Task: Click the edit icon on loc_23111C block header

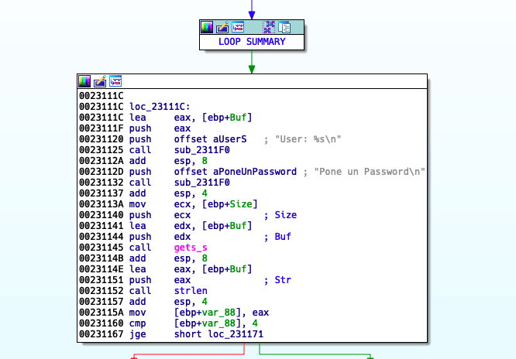Action: 100,81
